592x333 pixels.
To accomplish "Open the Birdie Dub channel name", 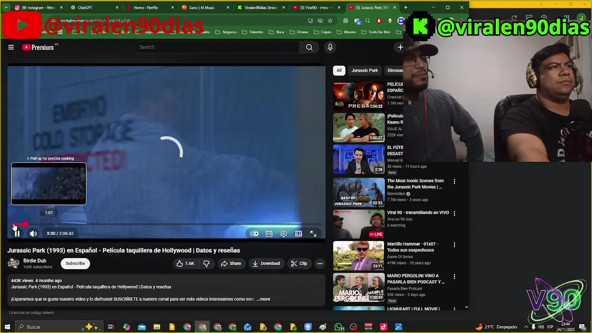I will click(35, 261).
